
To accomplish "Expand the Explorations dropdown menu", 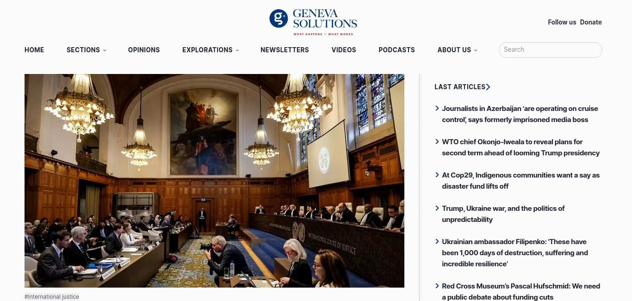I will (211, 50).
